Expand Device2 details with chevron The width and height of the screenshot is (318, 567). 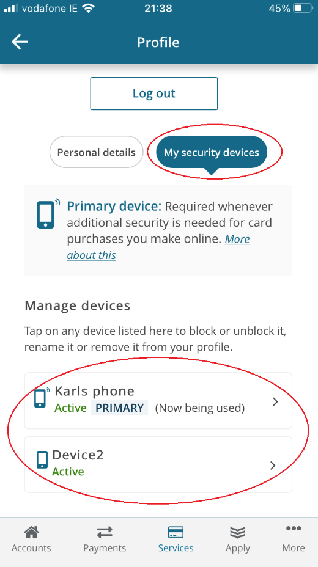273,466
